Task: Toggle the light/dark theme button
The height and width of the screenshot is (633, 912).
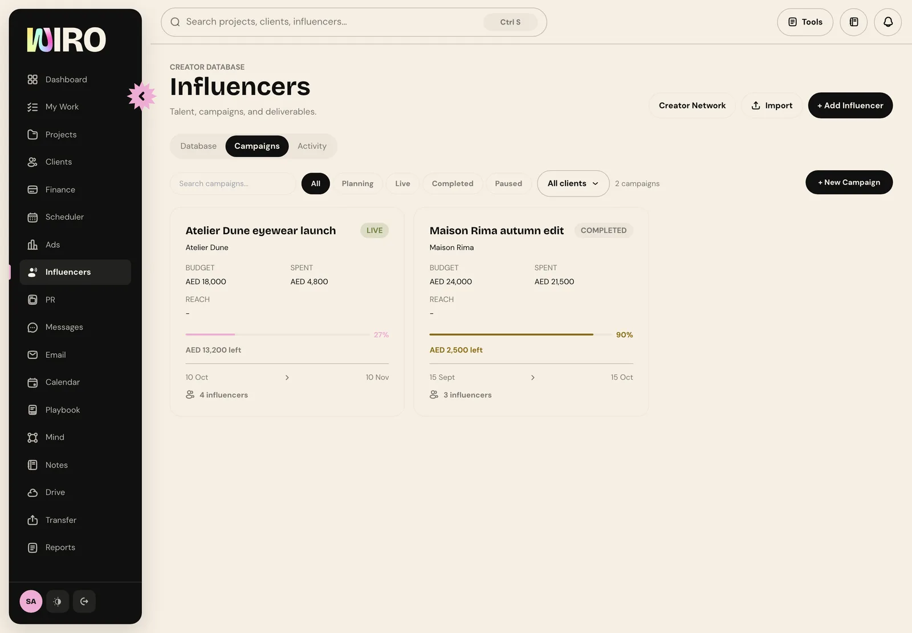Action: point(58,601)
